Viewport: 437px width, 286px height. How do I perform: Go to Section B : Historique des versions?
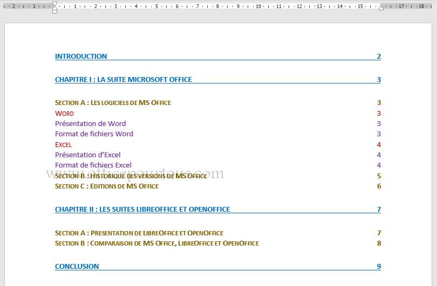coord(131,176)
